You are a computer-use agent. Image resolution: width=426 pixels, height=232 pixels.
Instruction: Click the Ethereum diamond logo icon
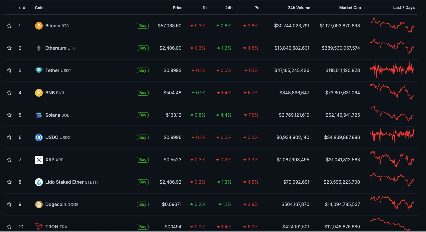pyautogui.click(x=39, y=48)
